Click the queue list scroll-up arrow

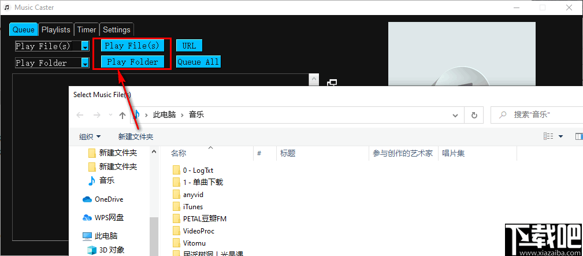[x=314, y=79]
